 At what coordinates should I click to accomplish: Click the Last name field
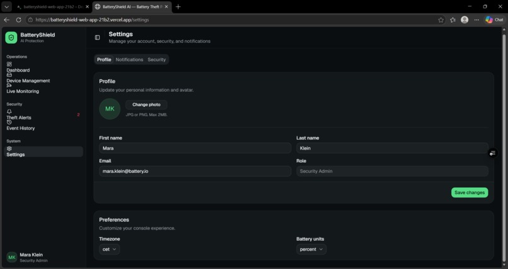click(392, 148)
